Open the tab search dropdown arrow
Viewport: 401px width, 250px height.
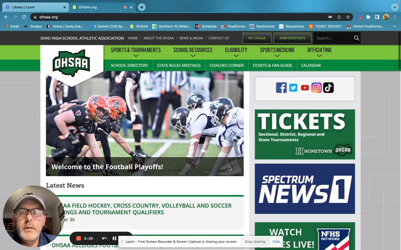pos(395,7)
